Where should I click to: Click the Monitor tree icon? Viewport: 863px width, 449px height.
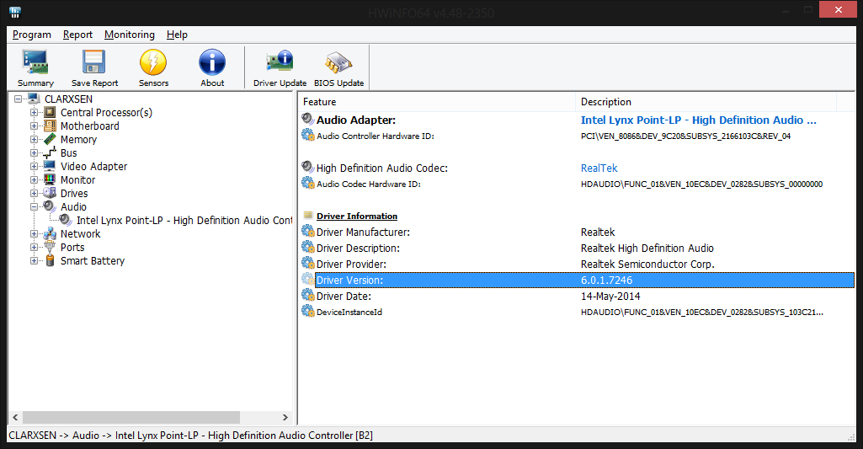[x=50, y=179]
